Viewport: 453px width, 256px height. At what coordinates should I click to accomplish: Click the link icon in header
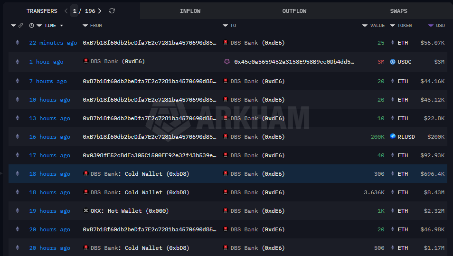pos(20,26)
